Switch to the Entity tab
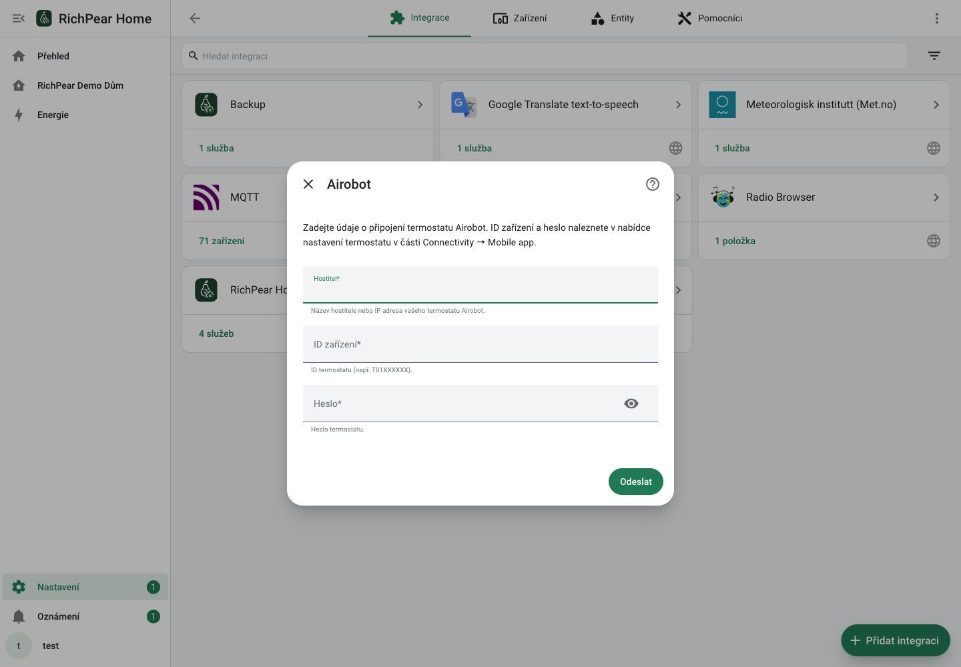The image size is (961, 667). [613, 19]
